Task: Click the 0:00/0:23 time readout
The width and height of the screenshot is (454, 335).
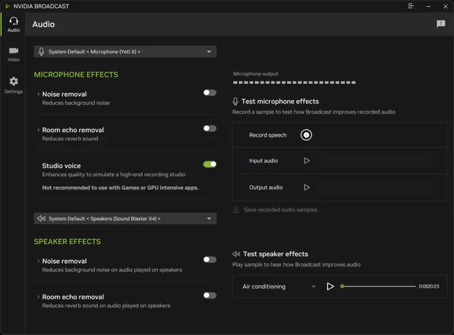Action: (x=429, y=286)
